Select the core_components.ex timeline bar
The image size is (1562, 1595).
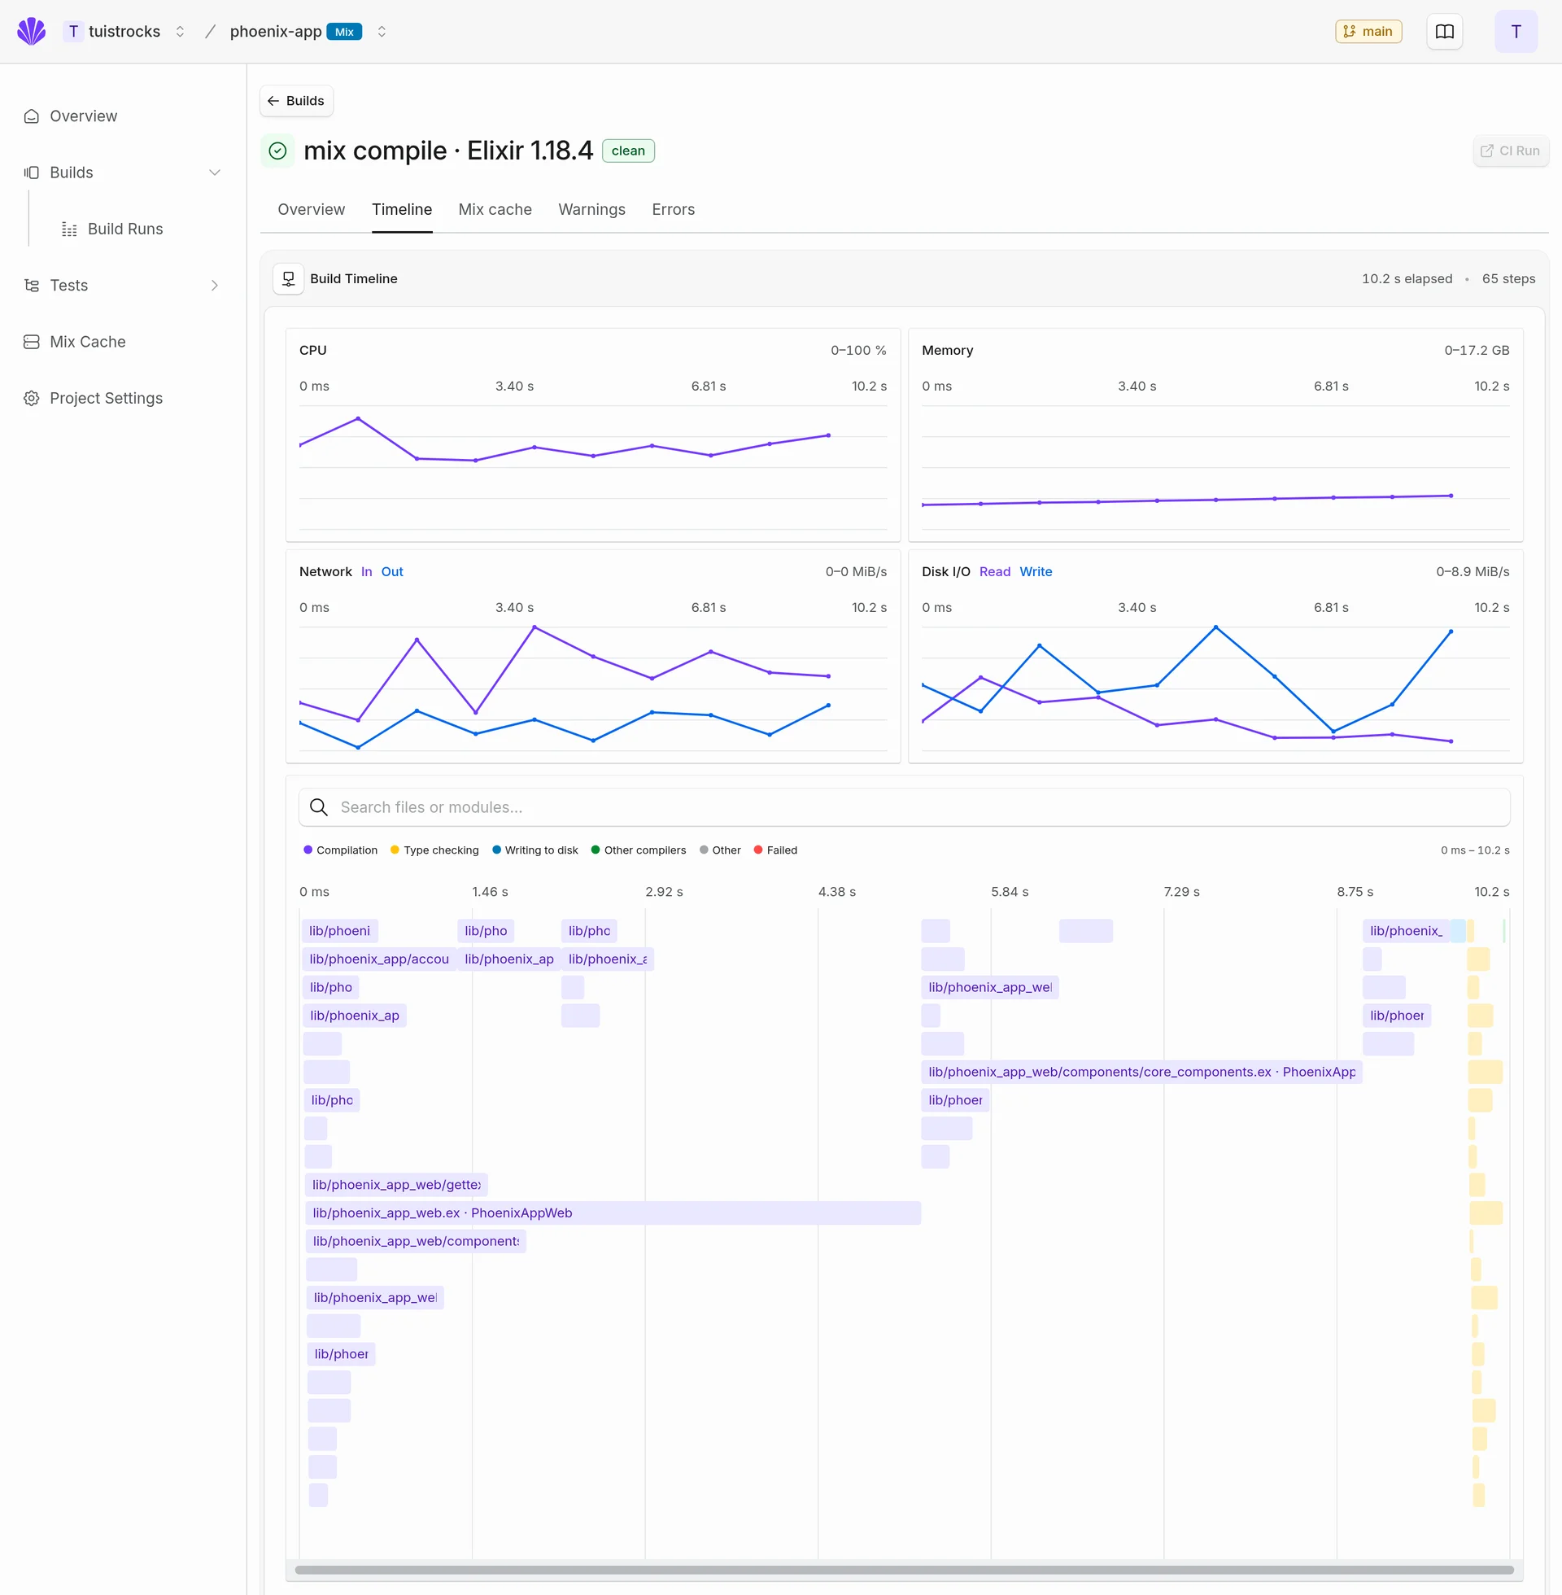click(x=1141, y=1072)
